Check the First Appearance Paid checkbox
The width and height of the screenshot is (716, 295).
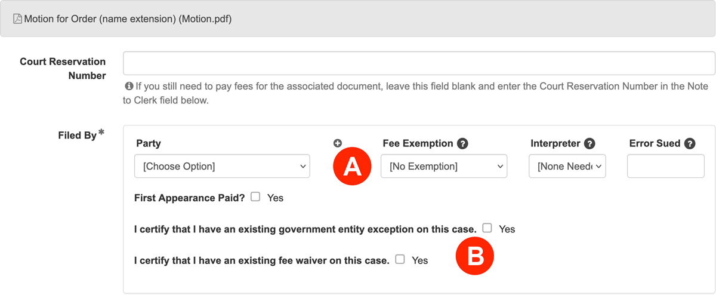click(255, 196)
